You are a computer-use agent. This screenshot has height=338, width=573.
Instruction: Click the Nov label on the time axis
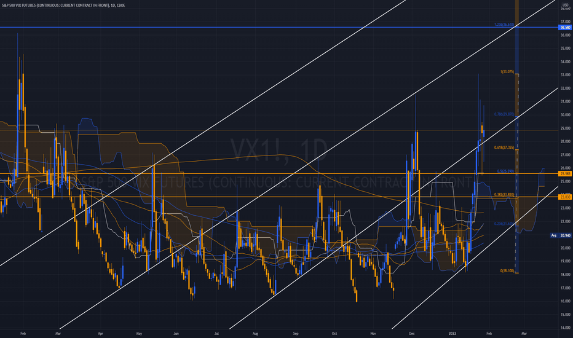pos(373,334)
